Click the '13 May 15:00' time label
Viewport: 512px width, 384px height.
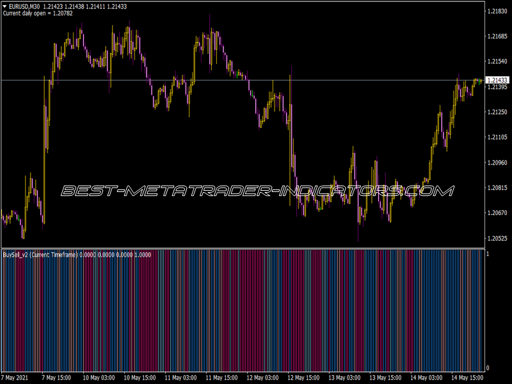click(385, 378)
